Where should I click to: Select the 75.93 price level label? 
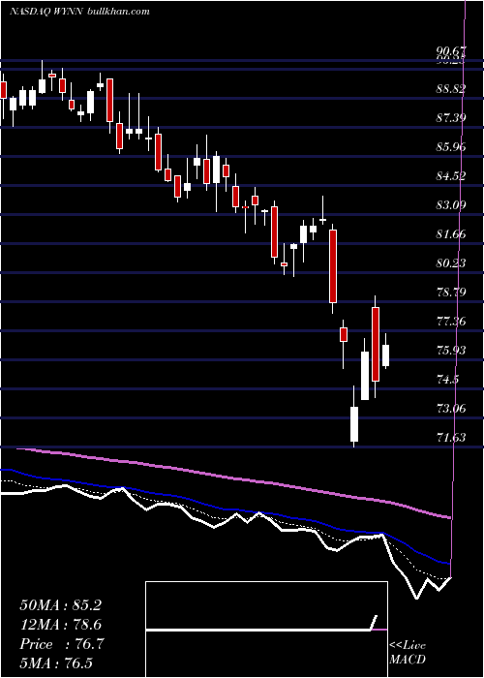pos(451,351)
